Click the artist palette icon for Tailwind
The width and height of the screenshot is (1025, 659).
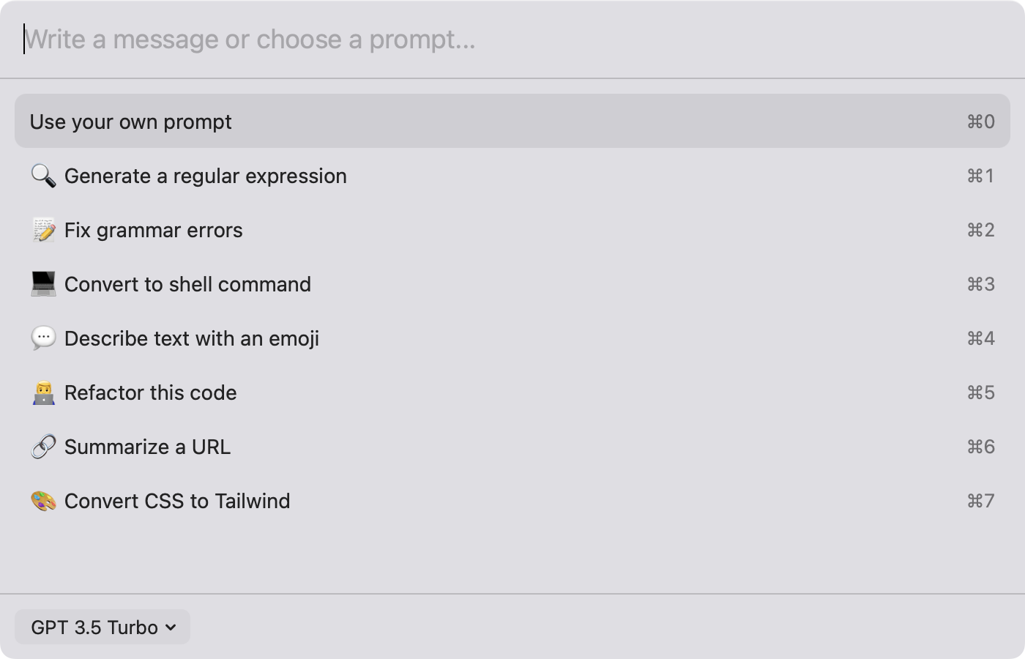(x=43, y=501)
